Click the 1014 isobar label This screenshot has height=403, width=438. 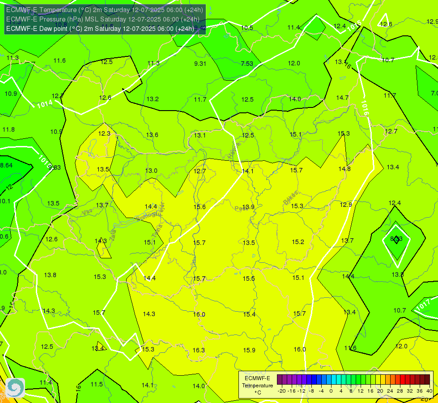click(x=45, y=104)
